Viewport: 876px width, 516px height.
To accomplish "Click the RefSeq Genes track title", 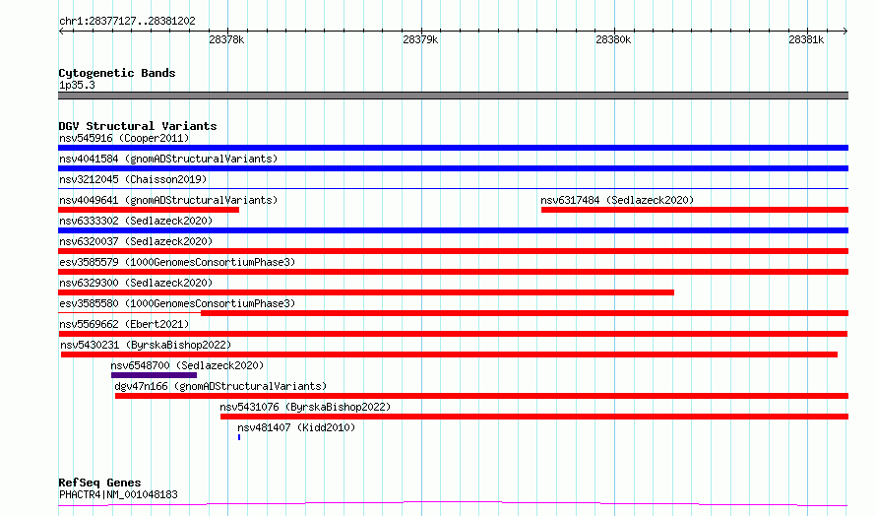I will click(99, 483).
